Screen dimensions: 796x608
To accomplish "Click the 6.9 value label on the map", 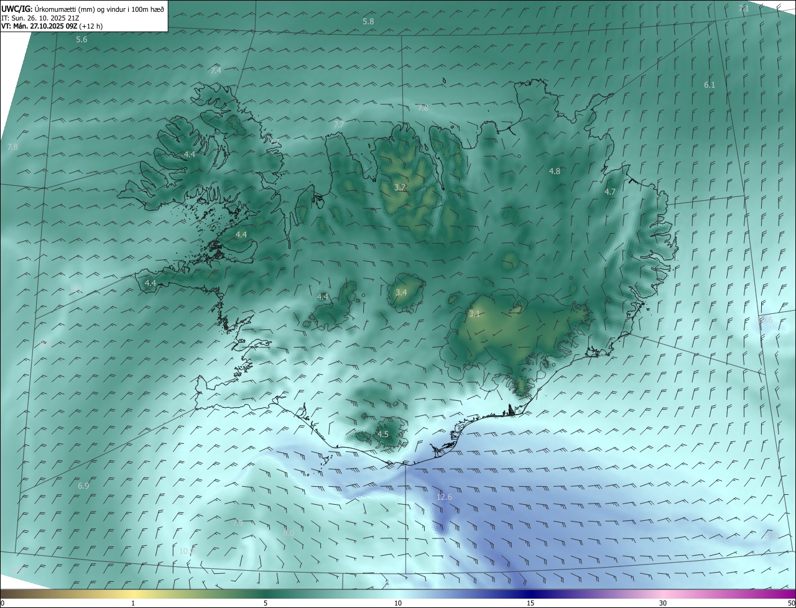I will point(83,486).
